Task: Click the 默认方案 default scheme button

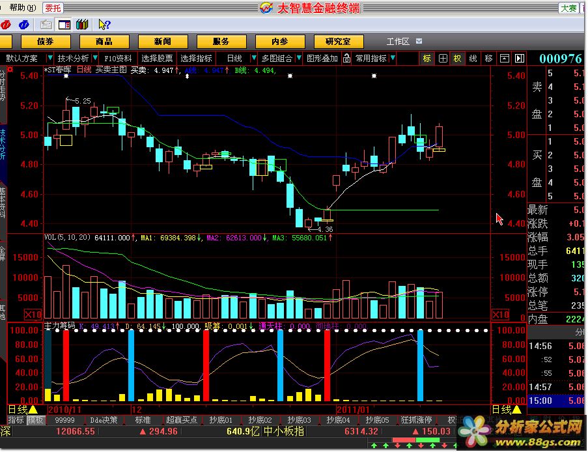Action: (22, 59)
